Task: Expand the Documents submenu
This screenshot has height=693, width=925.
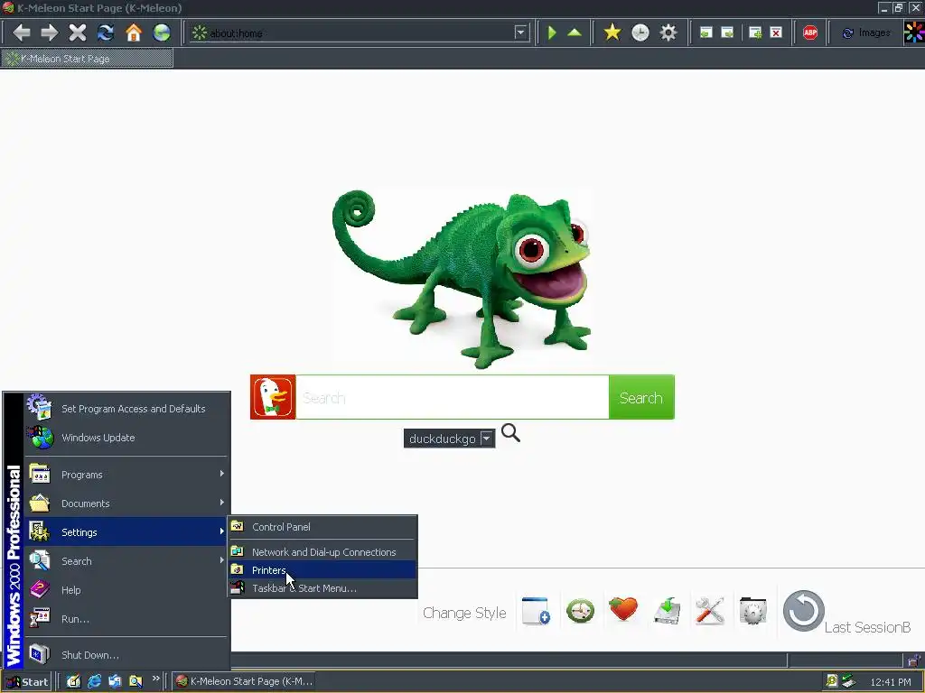Action: pos(126,504)
